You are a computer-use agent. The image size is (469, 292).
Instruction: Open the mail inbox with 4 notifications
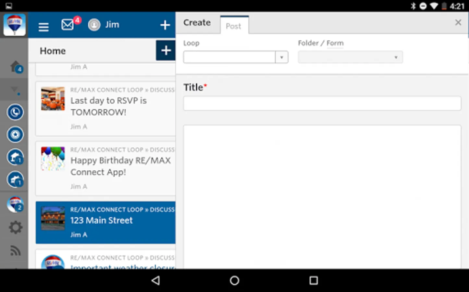(68, 25)
